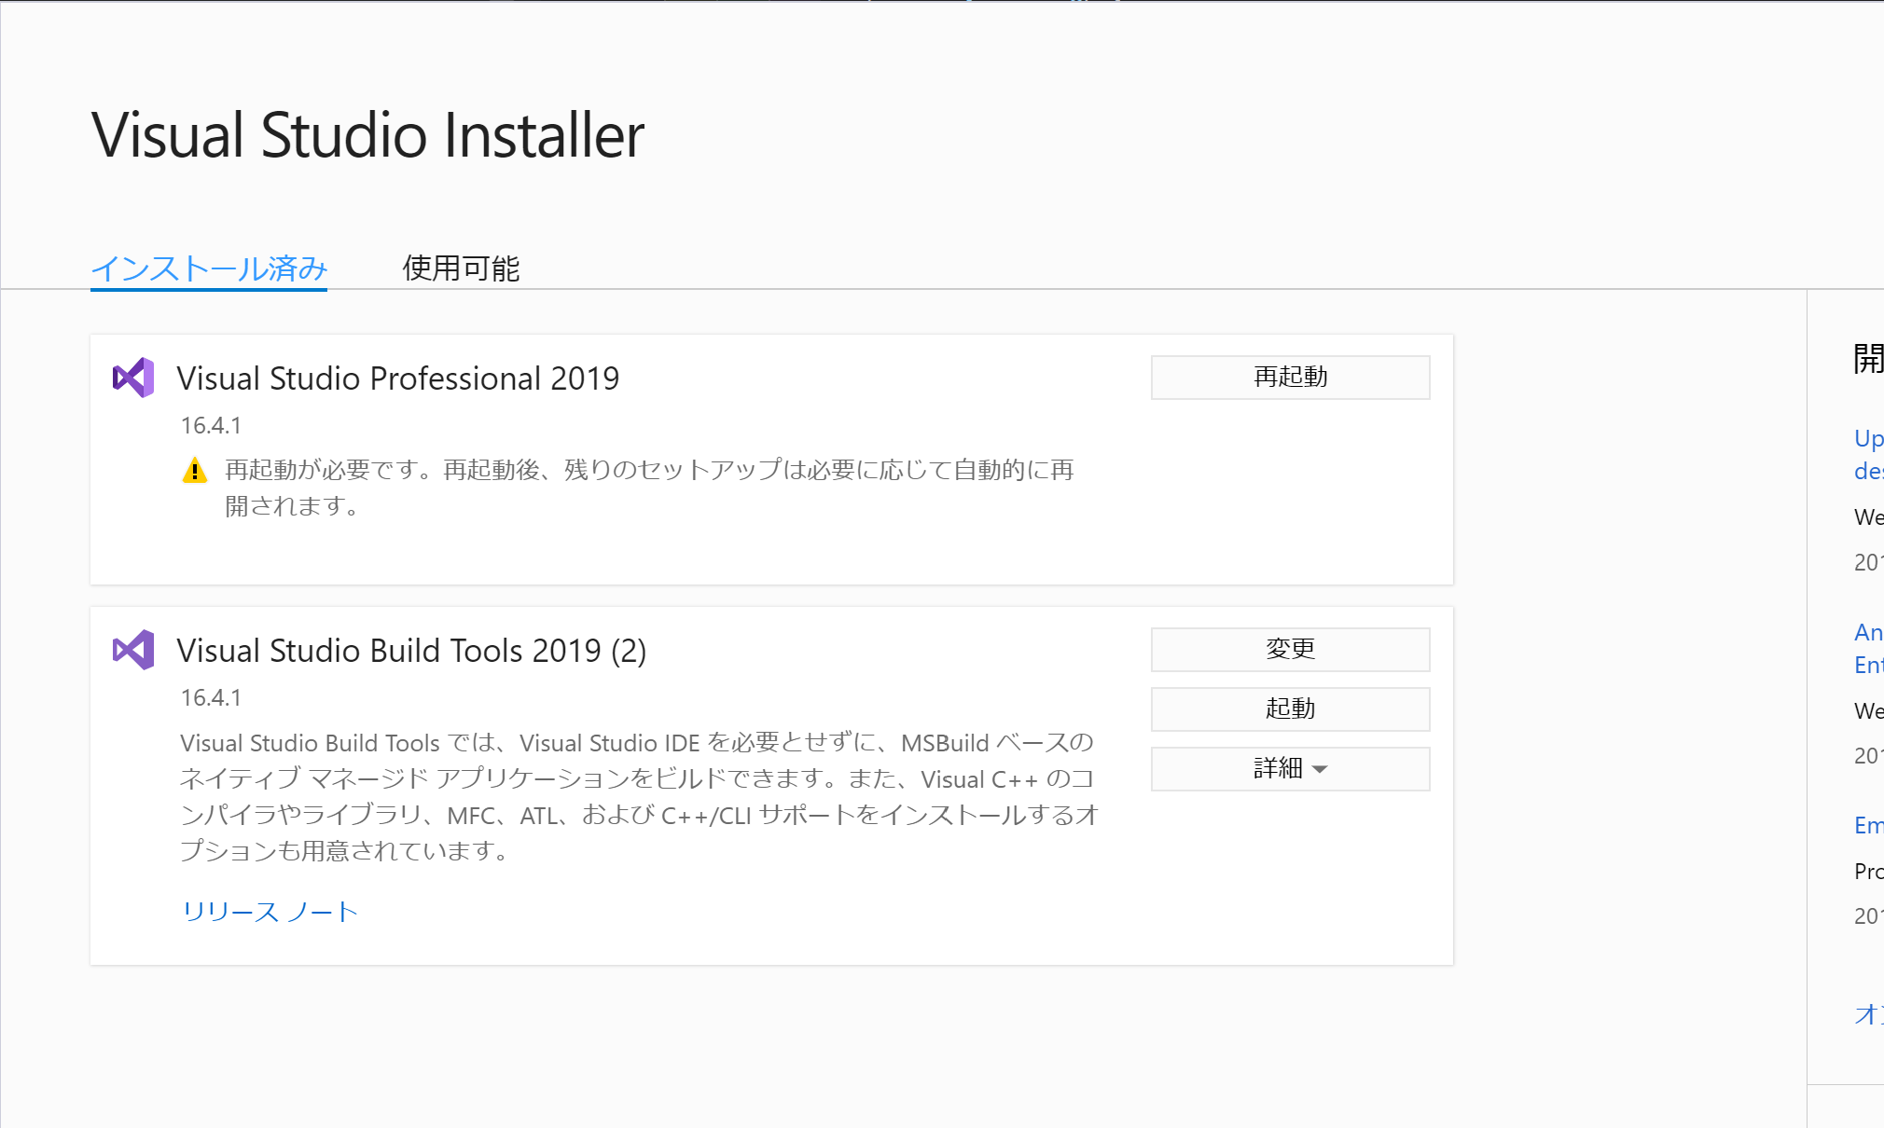Click the Build Tools description paragraph
The width and height of the screenshot is (1884, 1128).
[640, 797]
